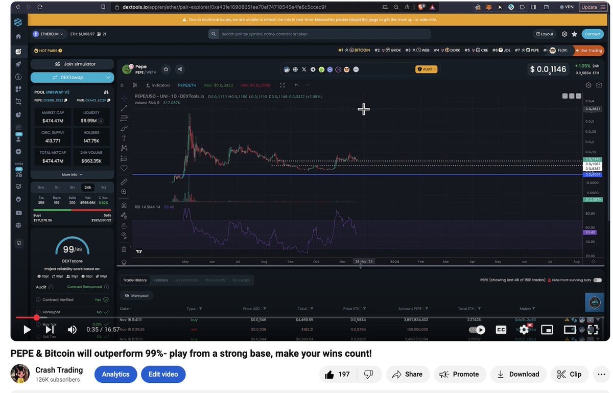This screenshot has width=613, height=393.
Task: Click the Live Trading button
Action: point(589,50)
